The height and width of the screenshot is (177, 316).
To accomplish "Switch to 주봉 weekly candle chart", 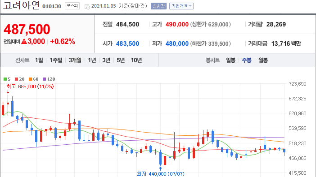I will click(x=247, y=60).
